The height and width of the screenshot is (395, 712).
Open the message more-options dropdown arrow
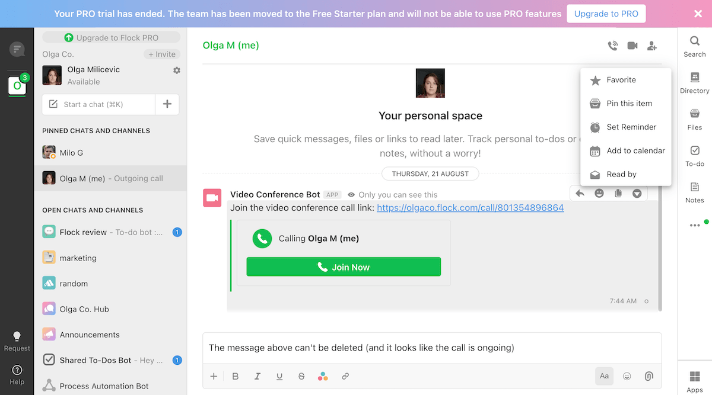point(637,193)
